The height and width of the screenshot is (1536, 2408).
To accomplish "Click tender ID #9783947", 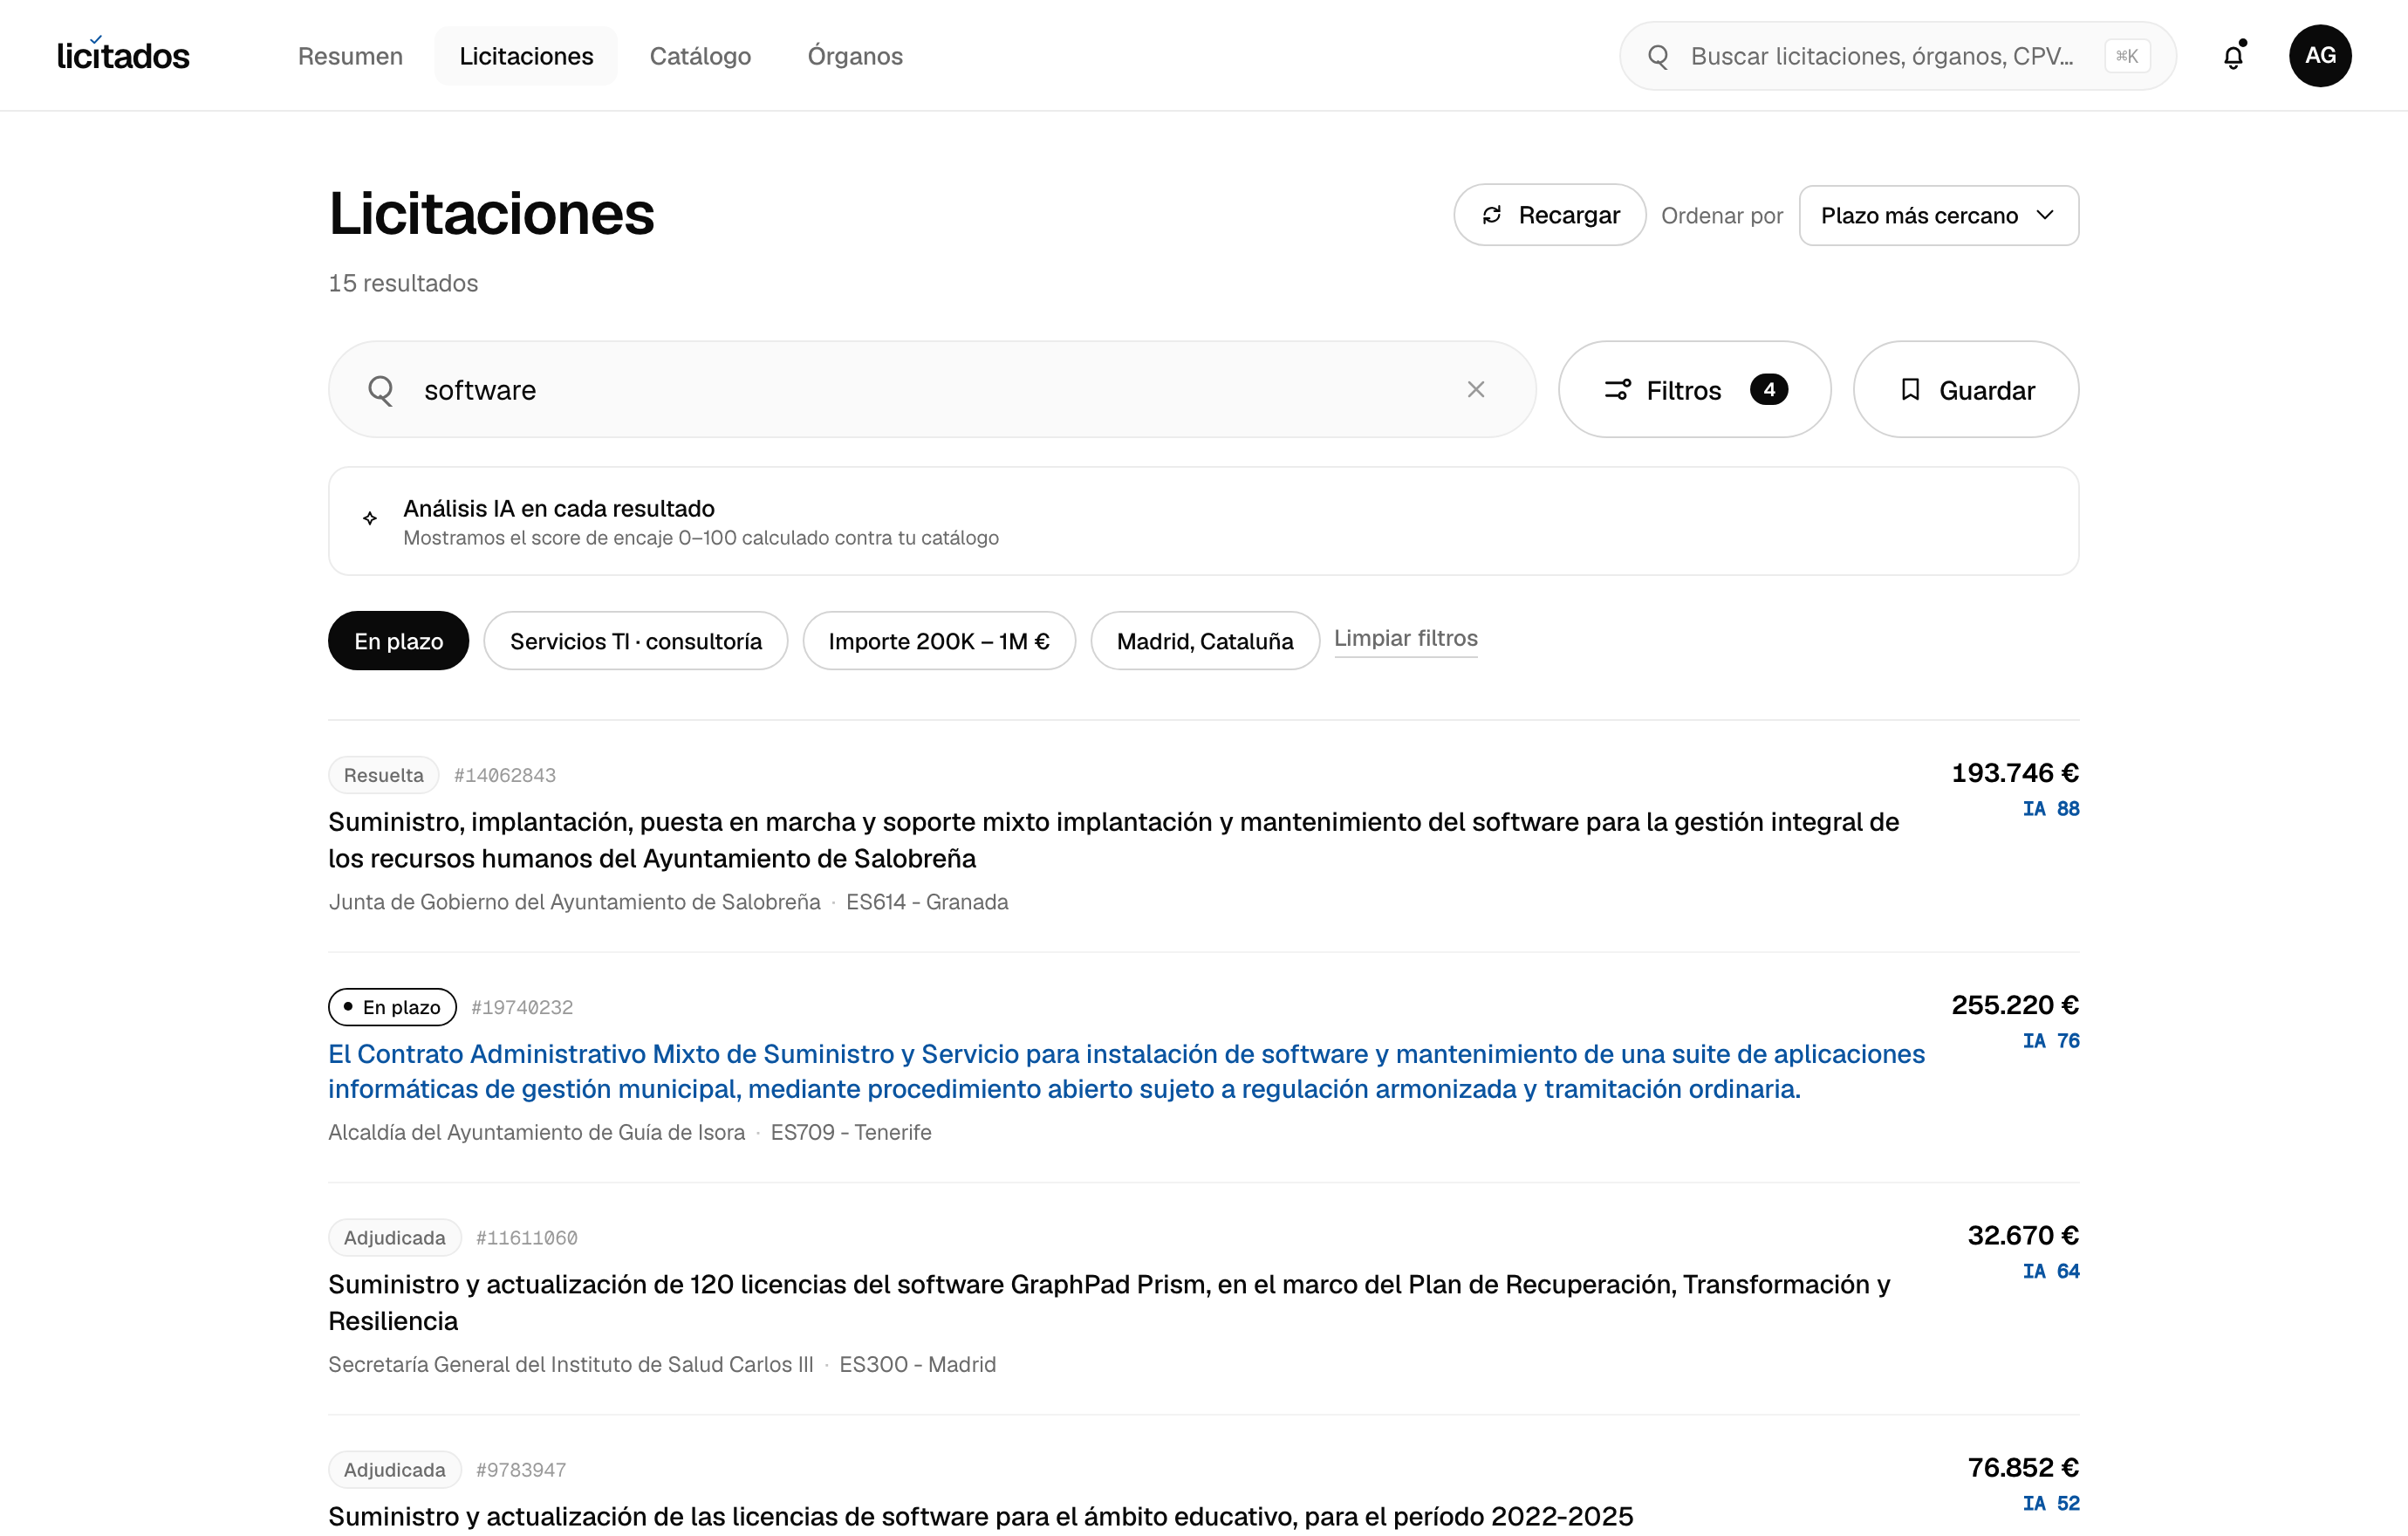I will [521, 1470].
